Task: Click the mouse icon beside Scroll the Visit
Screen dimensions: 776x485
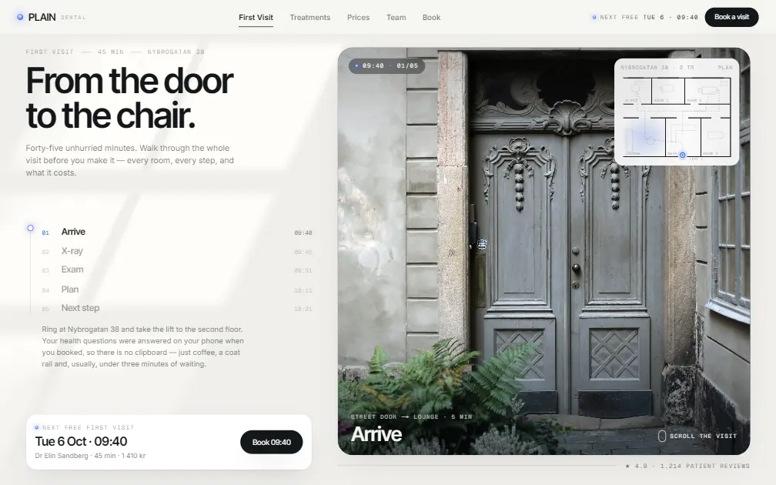Action: click(662, 436)
